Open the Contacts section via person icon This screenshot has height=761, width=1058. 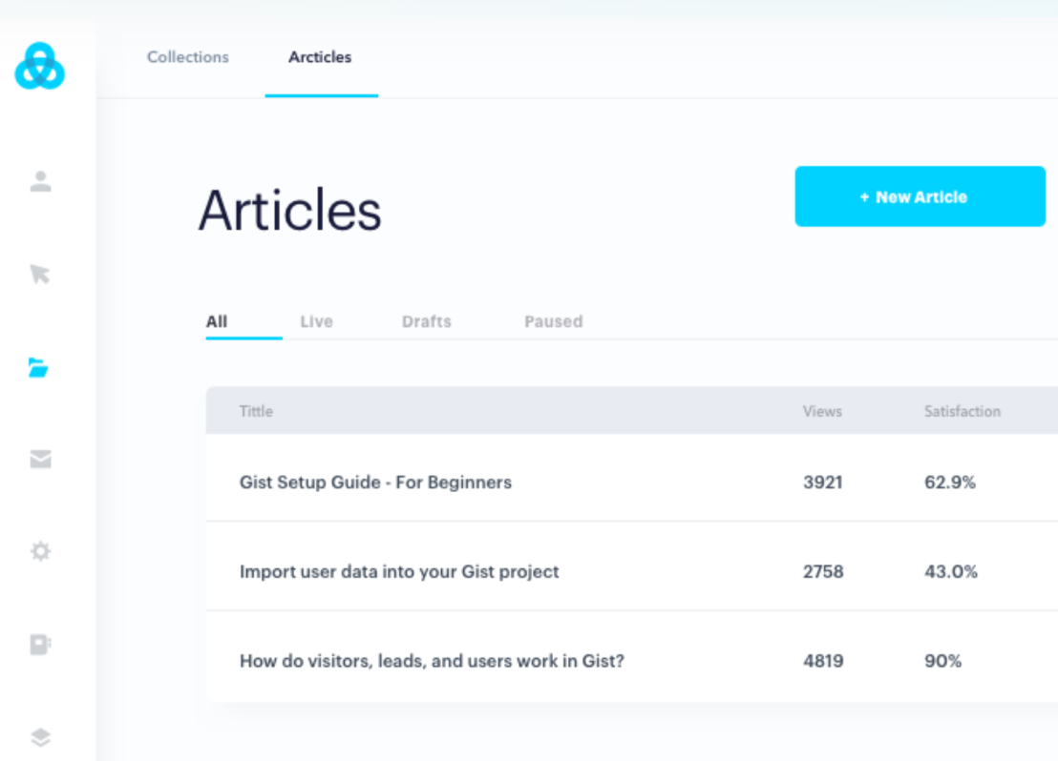(40, 183)
